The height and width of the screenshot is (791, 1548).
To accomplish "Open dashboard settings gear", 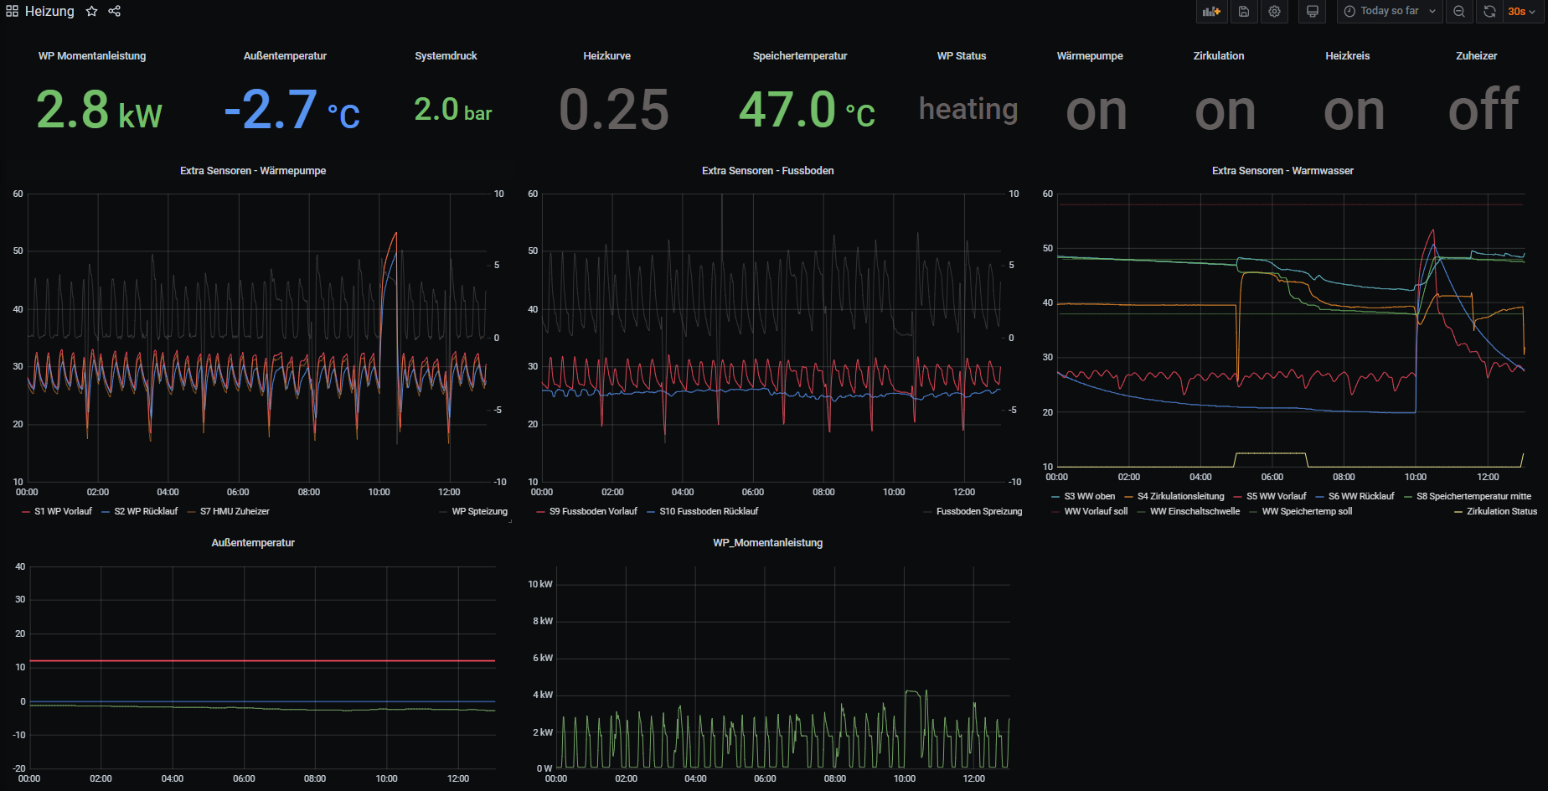I will point(1274,12).
